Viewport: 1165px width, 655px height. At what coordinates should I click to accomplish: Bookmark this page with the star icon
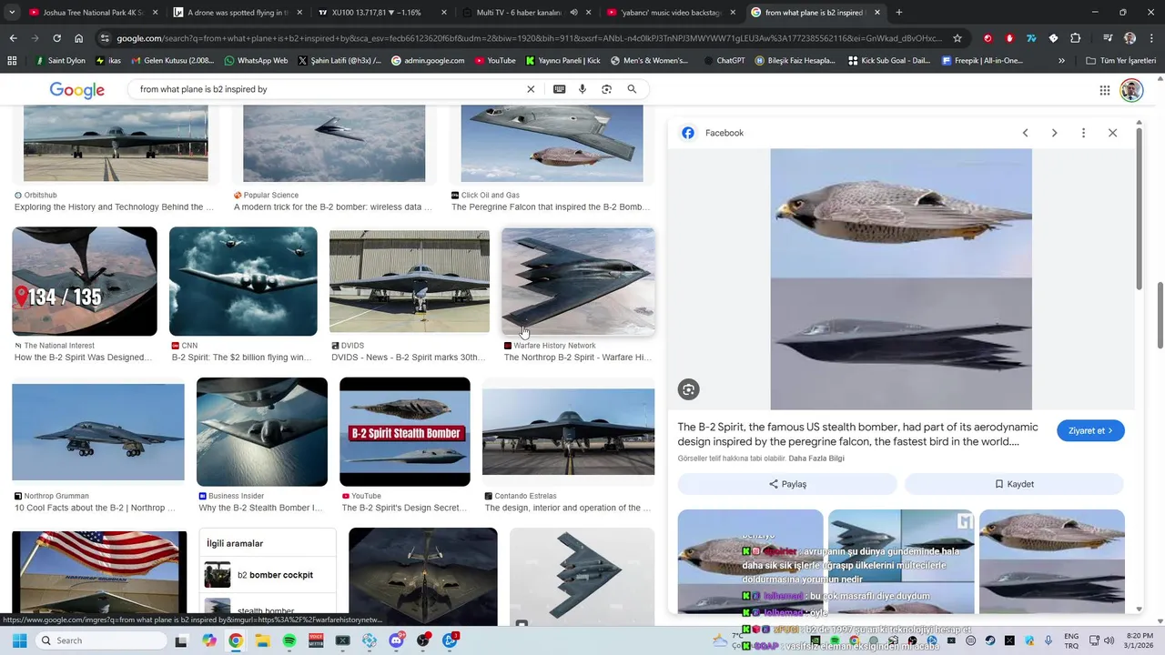click(x=957, y=38)
